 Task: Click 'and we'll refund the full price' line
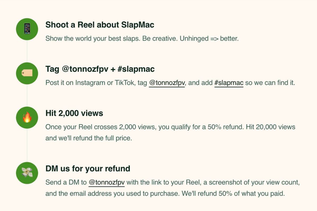click(88, 138)
